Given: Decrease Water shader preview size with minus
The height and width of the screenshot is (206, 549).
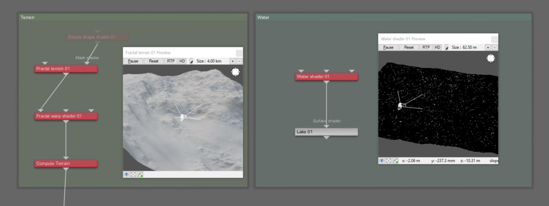Looking at the screenshot, I should pos(494,47).
